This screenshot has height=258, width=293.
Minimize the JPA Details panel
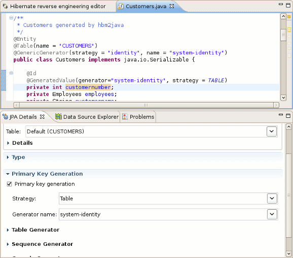click(x=281, y=115)
